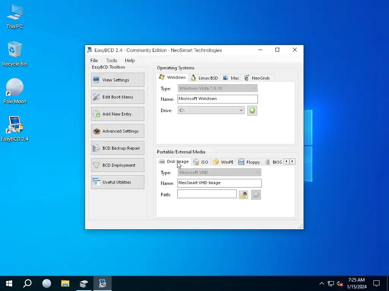Switch to the Mac tab
The height and width of the screenshot is (291, 389).
pos(231,78)
